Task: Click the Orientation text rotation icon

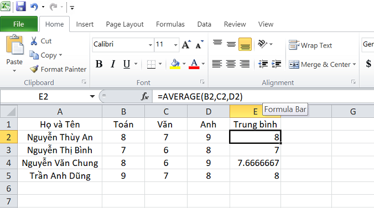Action: click(263, 44)
